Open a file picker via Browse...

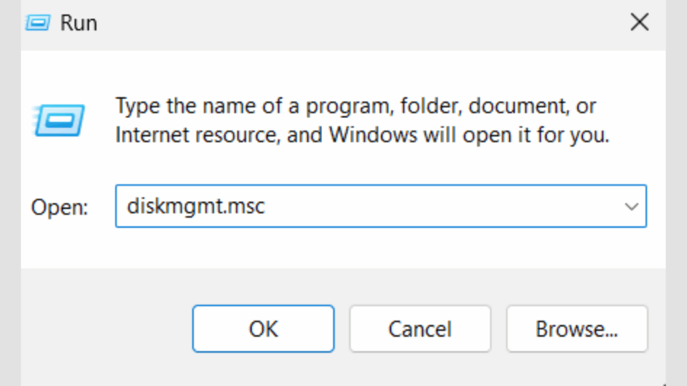click(x=576, y=328)
